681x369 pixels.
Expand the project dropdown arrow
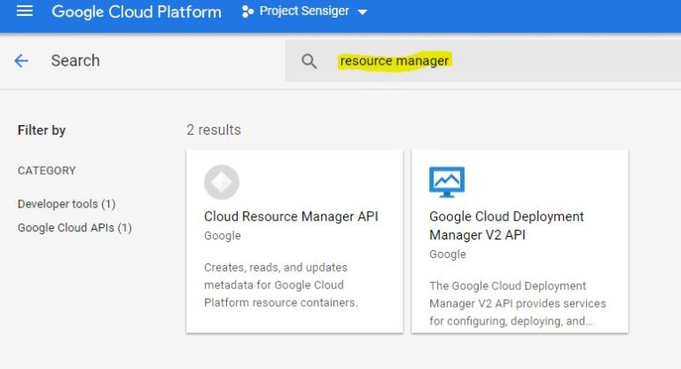point(362,12)
